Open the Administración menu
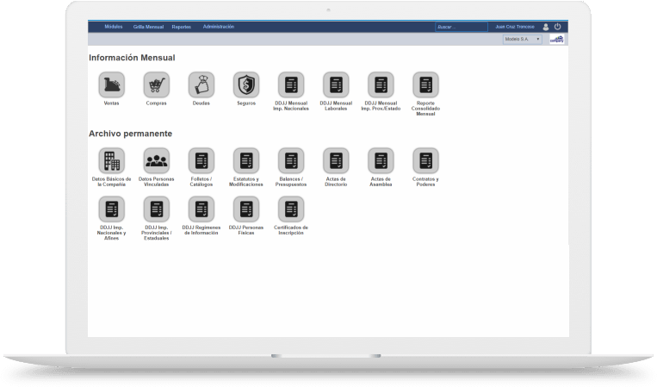This screenshot has width=657, height=387. [x=219, y=27]
